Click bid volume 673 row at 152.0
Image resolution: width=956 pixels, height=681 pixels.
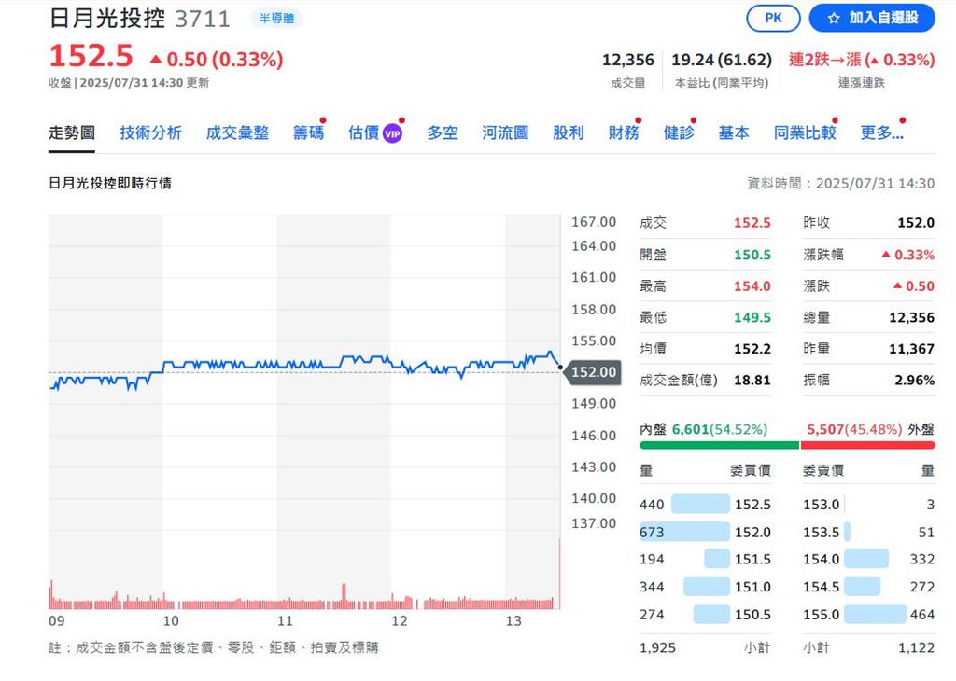[x=706, y=532]
